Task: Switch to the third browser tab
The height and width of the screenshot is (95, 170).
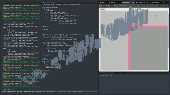Action: tap(142, 2)
